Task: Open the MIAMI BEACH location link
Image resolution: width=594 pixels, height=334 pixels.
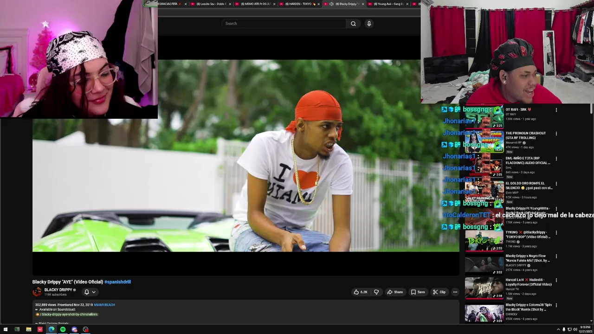Action: pyautogui.click(x=104, y=305)
